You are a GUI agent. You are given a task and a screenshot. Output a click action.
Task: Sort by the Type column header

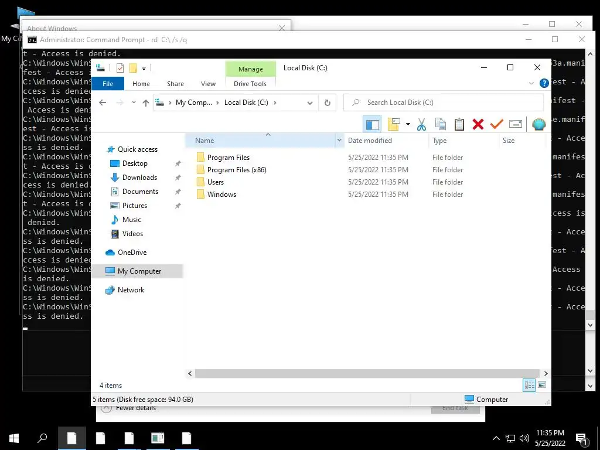464,141
